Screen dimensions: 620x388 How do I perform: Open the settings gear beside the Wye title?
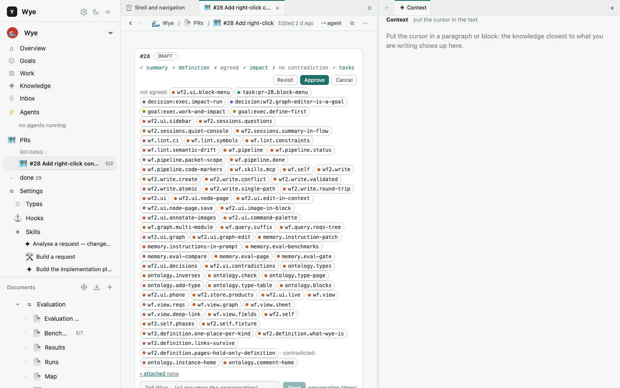tap(84, 12)
